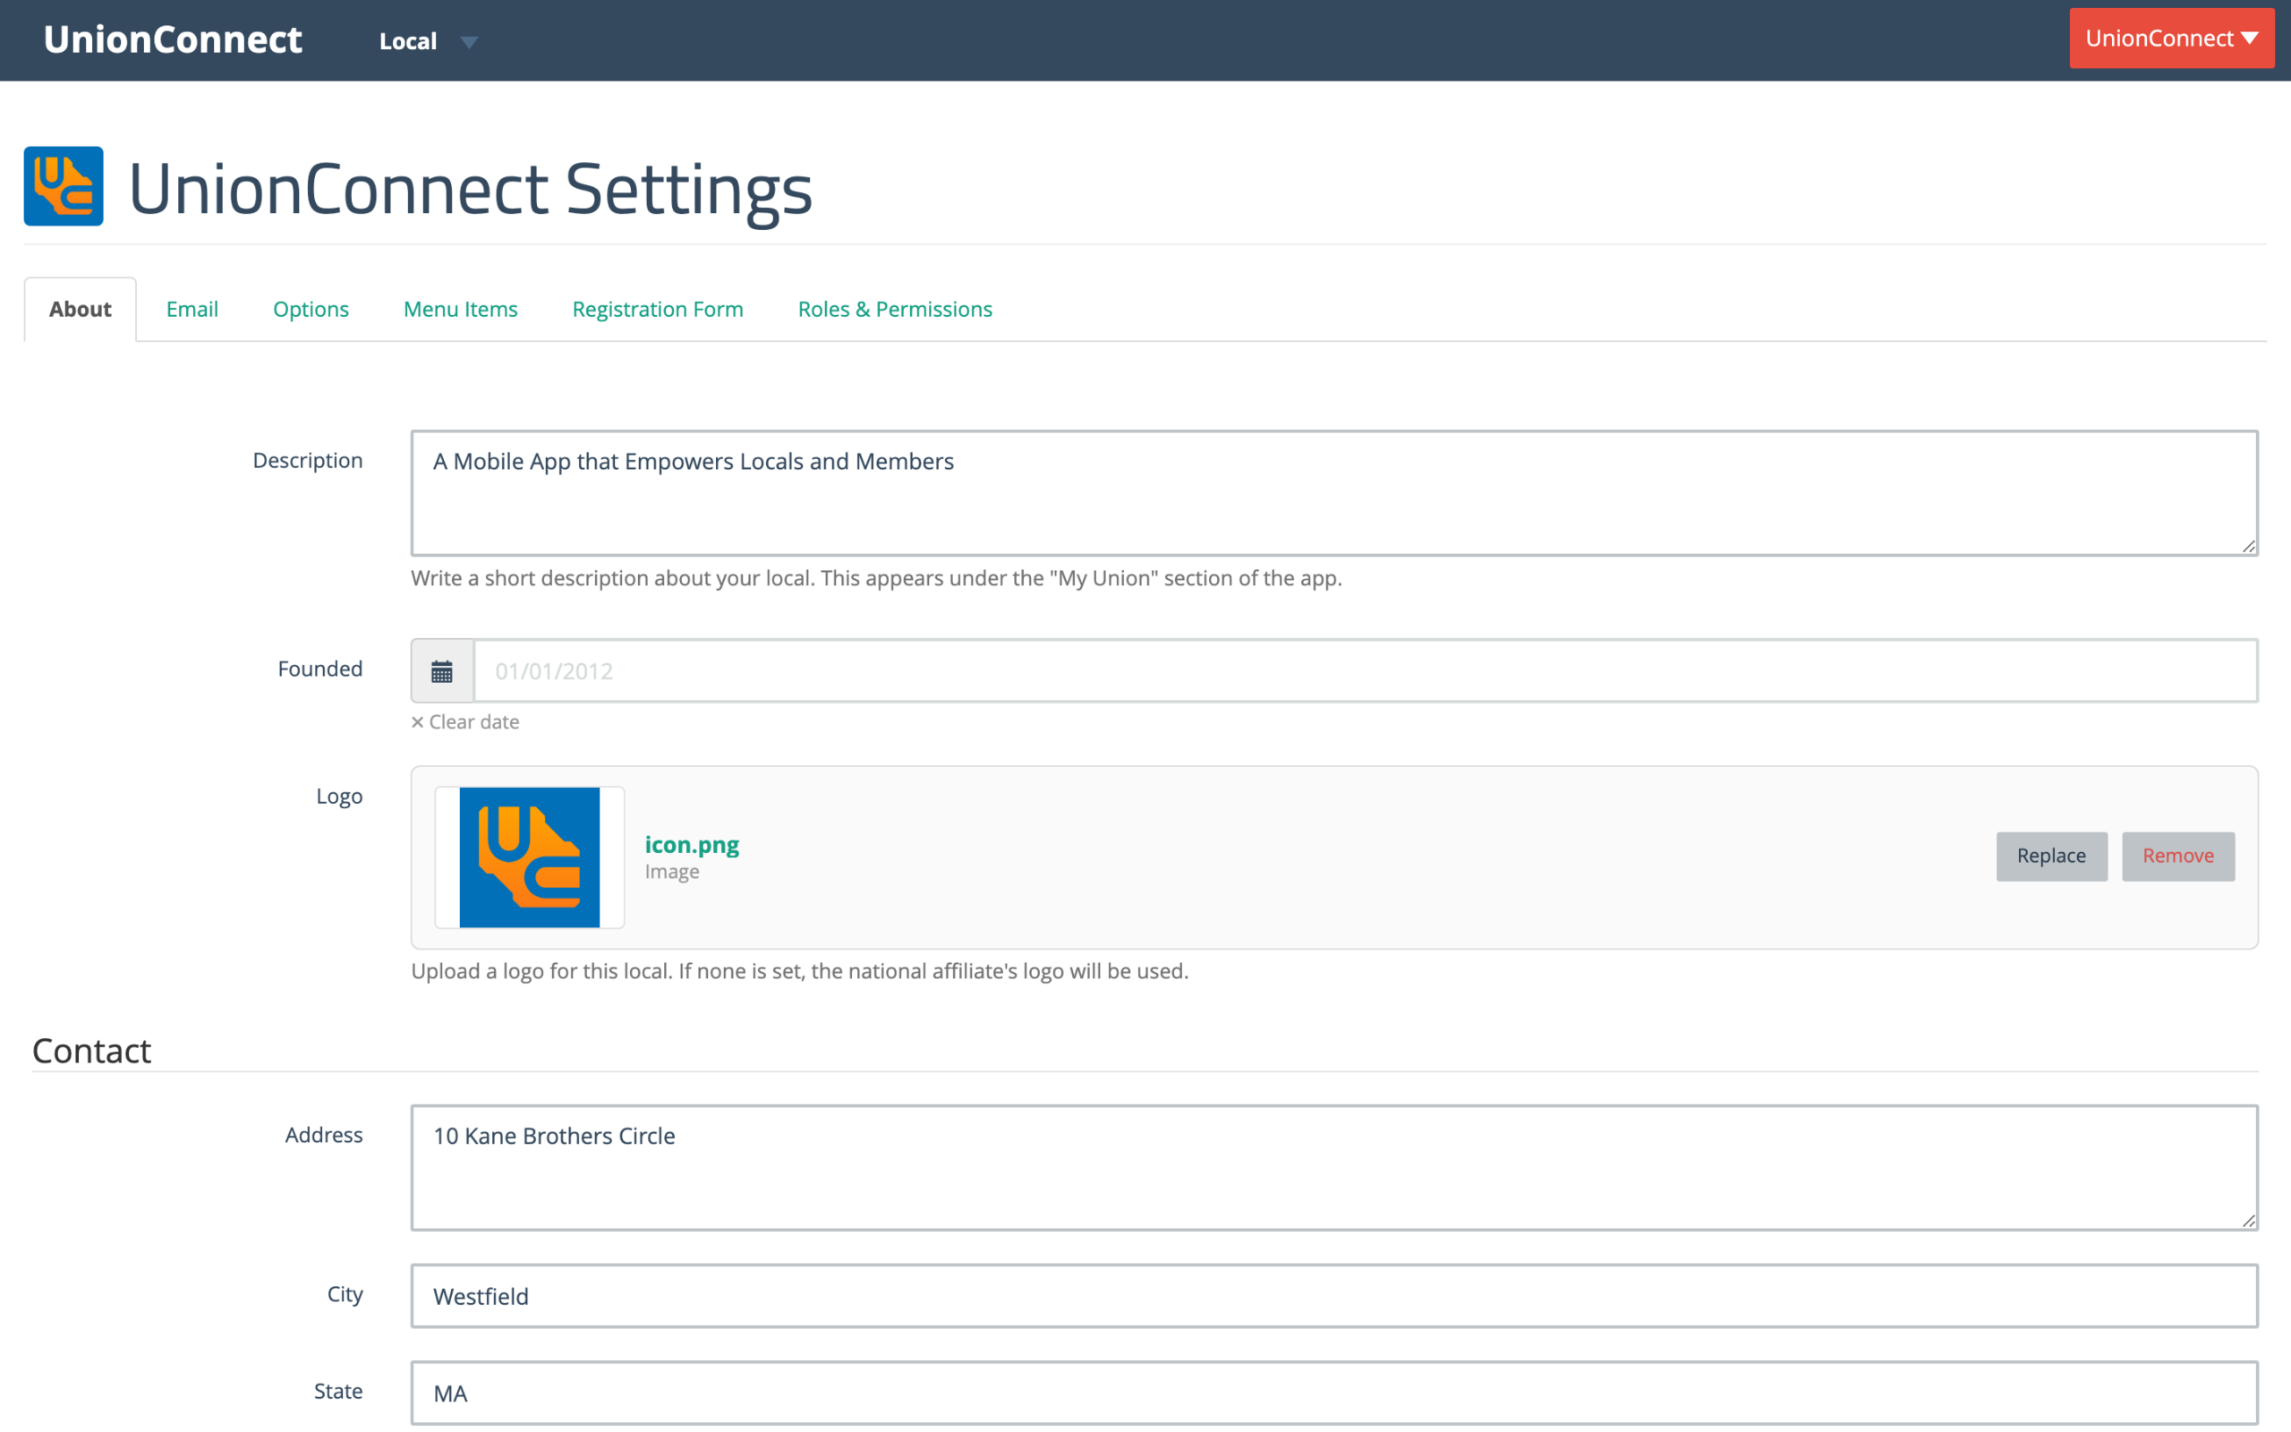Click the Founded date input field
Viewport: 2291px width, 1432px height.
point(1365,671)
